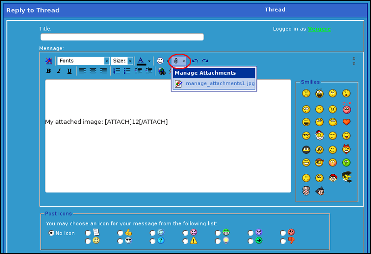This screenshot has width=371, height=254.
Task: Open the Vergere user profile link
Action: coord(319,29)
